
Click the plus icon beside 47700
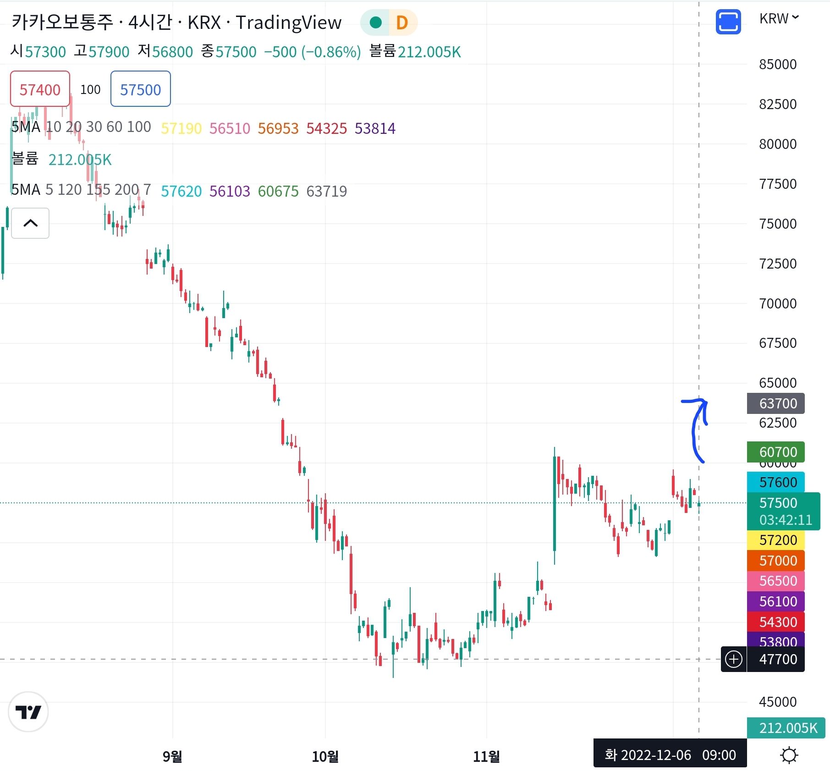[734, 659]
